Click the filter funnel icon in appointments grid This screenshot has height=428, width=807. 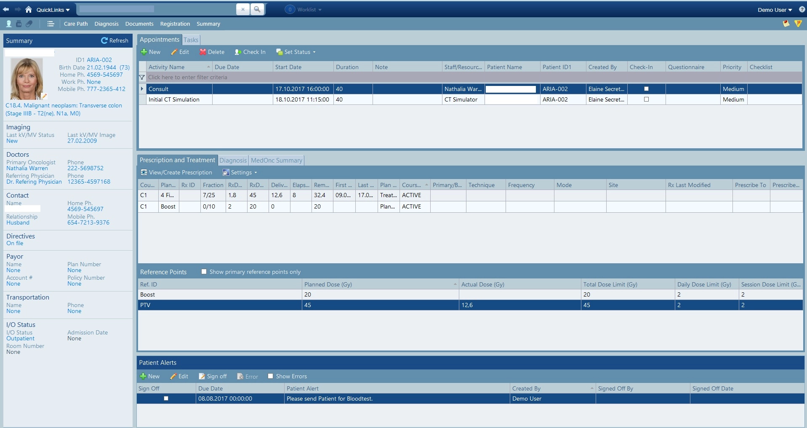142,78
